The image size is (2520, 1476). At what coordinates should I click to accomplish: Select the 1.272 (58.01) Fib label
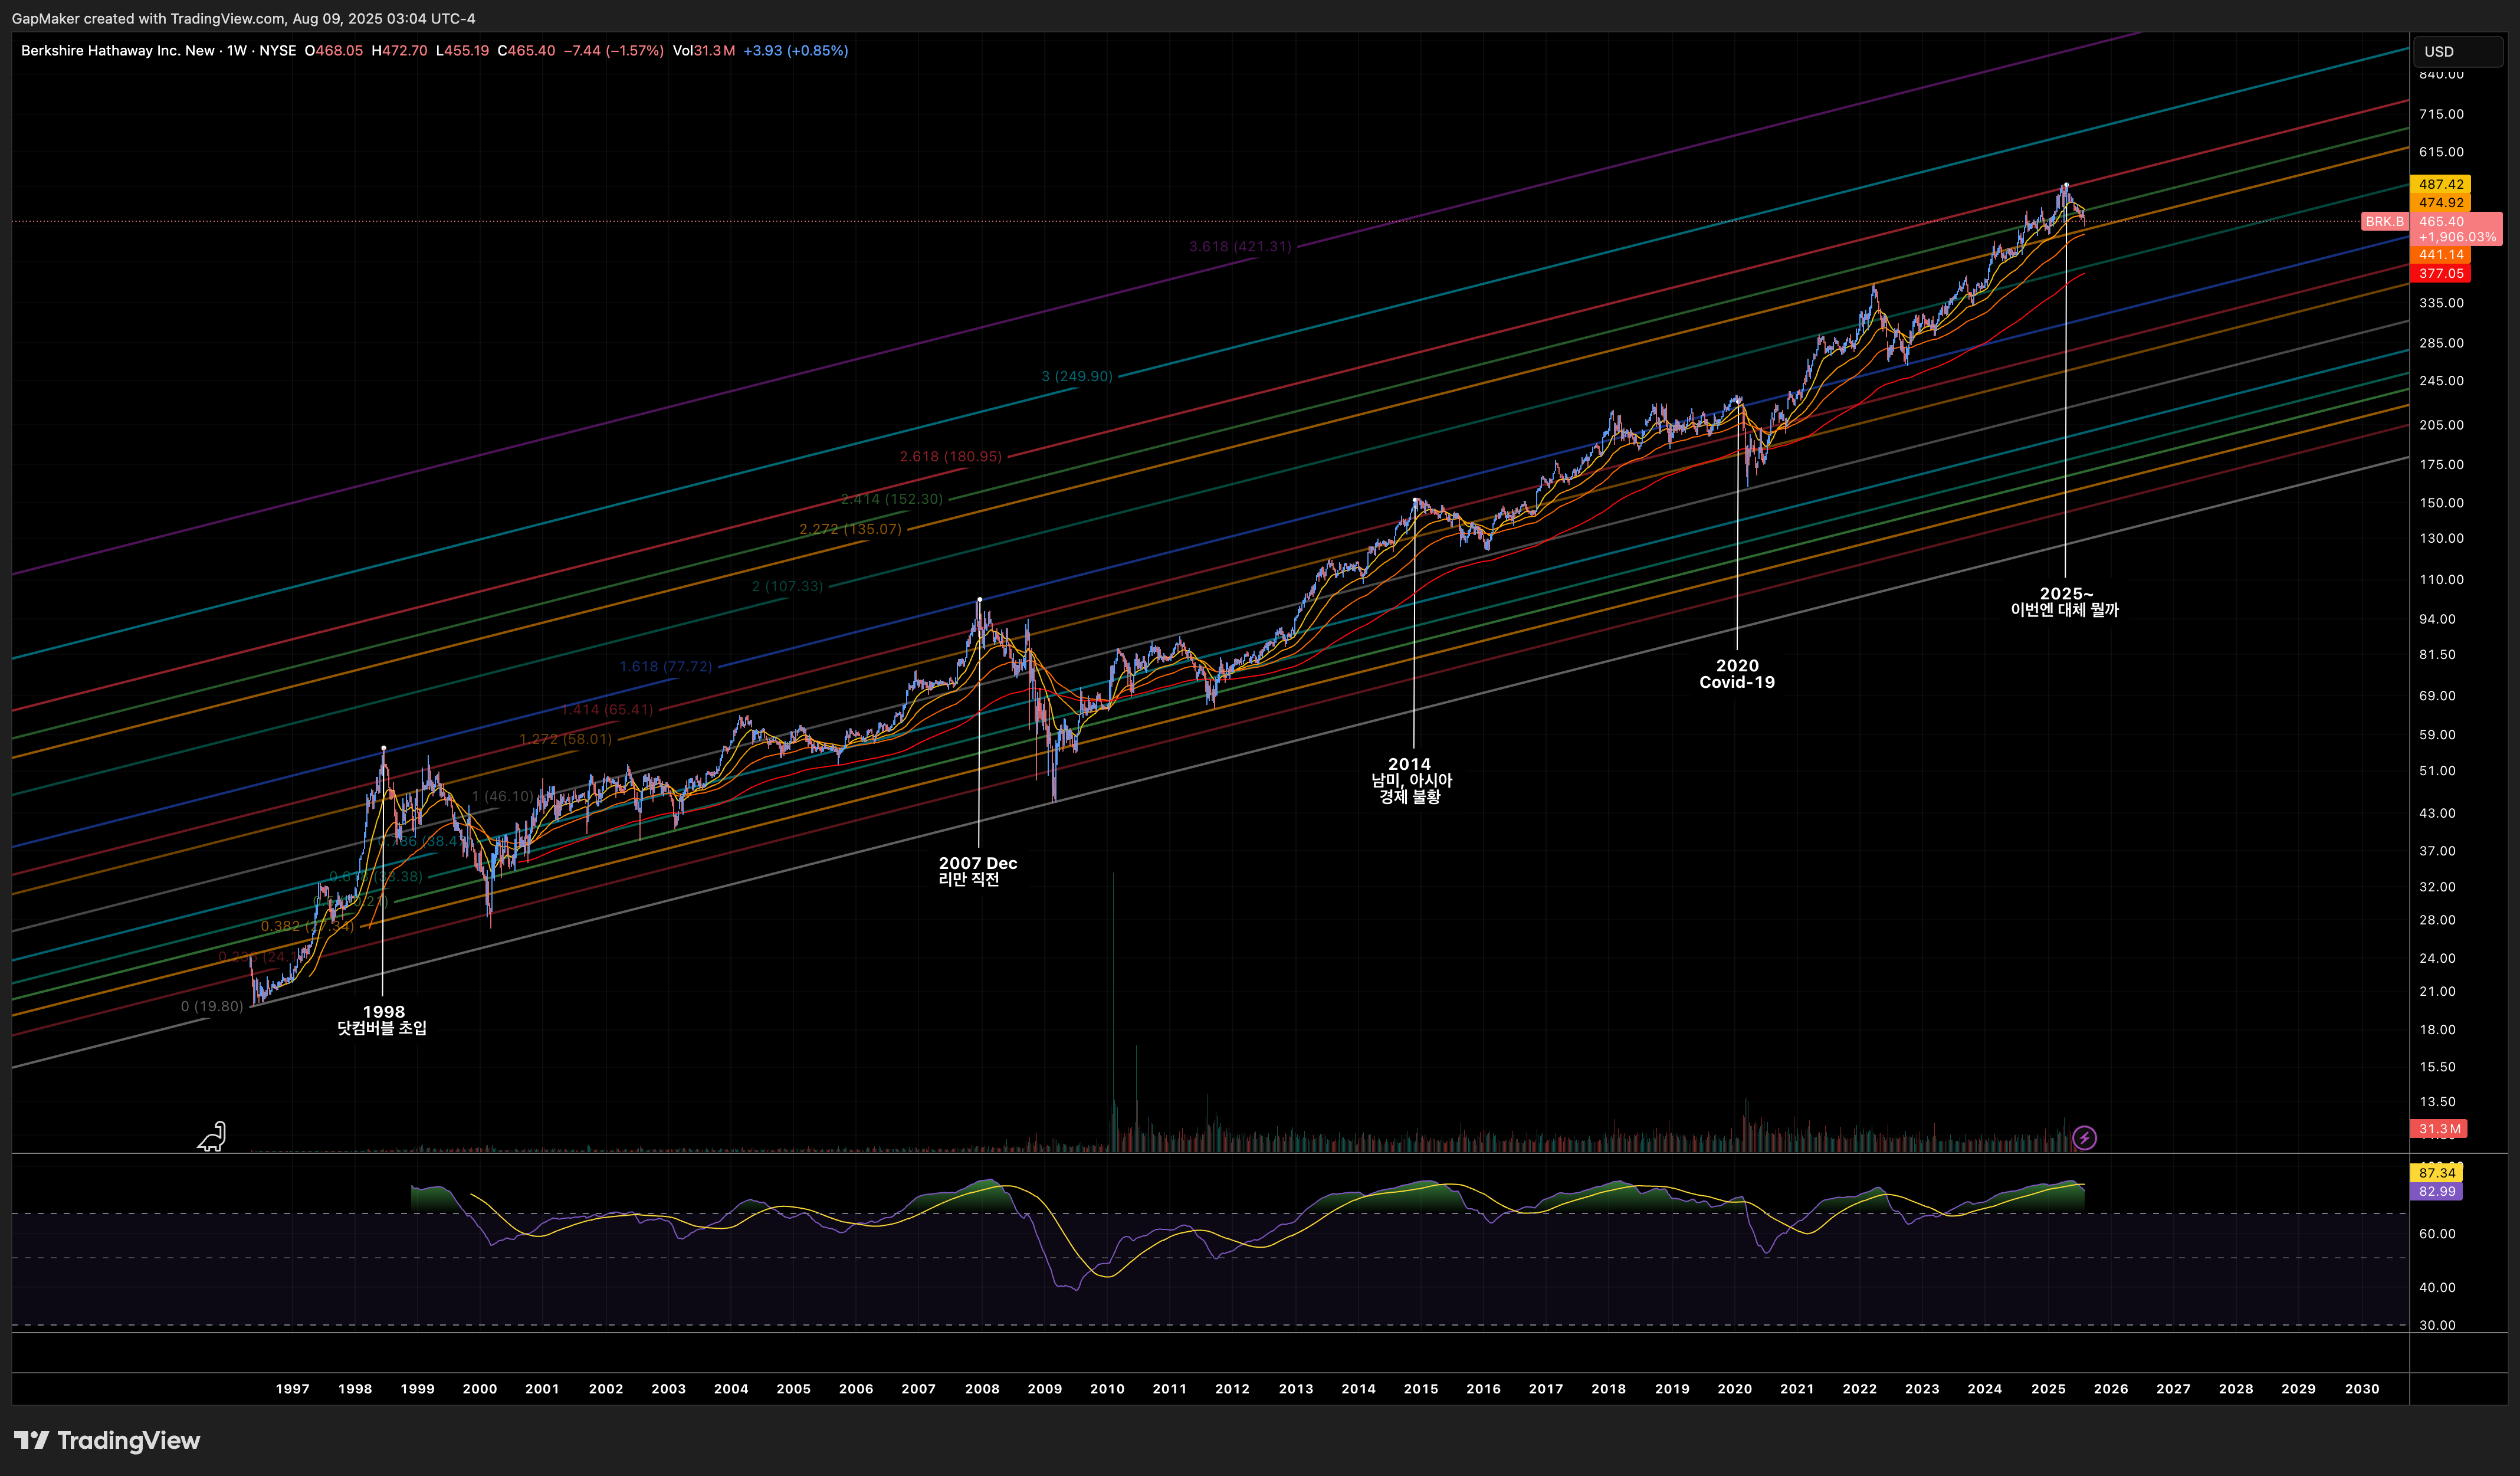[x=565, y=739]
